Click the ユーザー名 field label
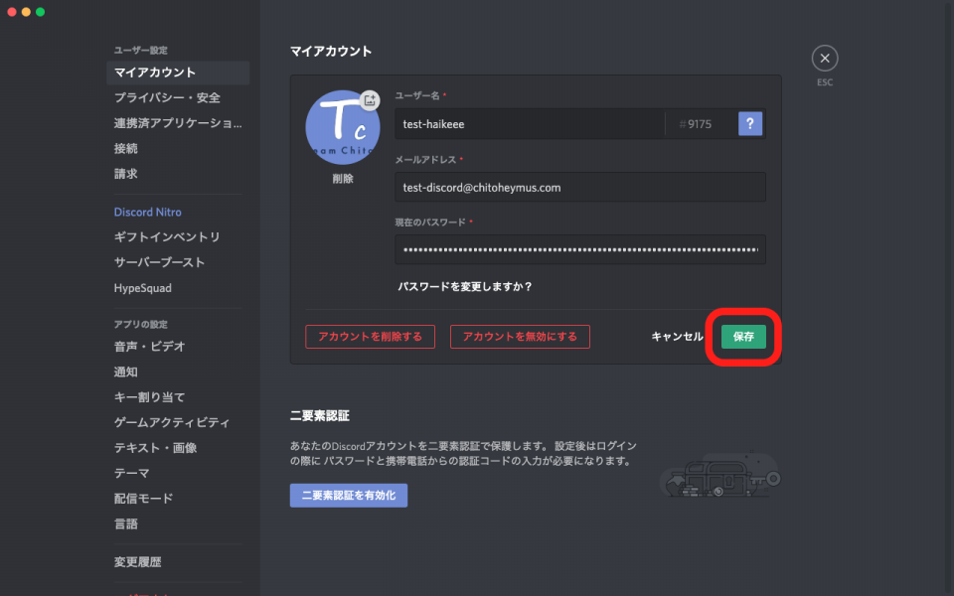Viewport: 954px width, 596px height. pos(417,95)
